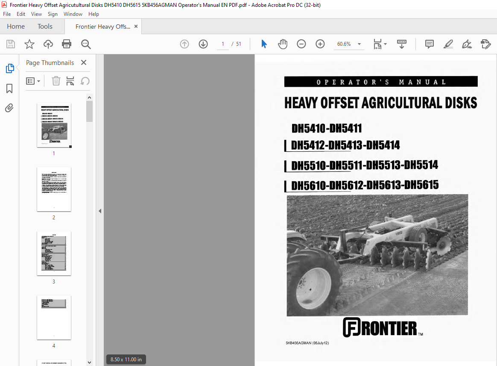Click the 8.50 x 11.00 in page size label

[126, 359]
